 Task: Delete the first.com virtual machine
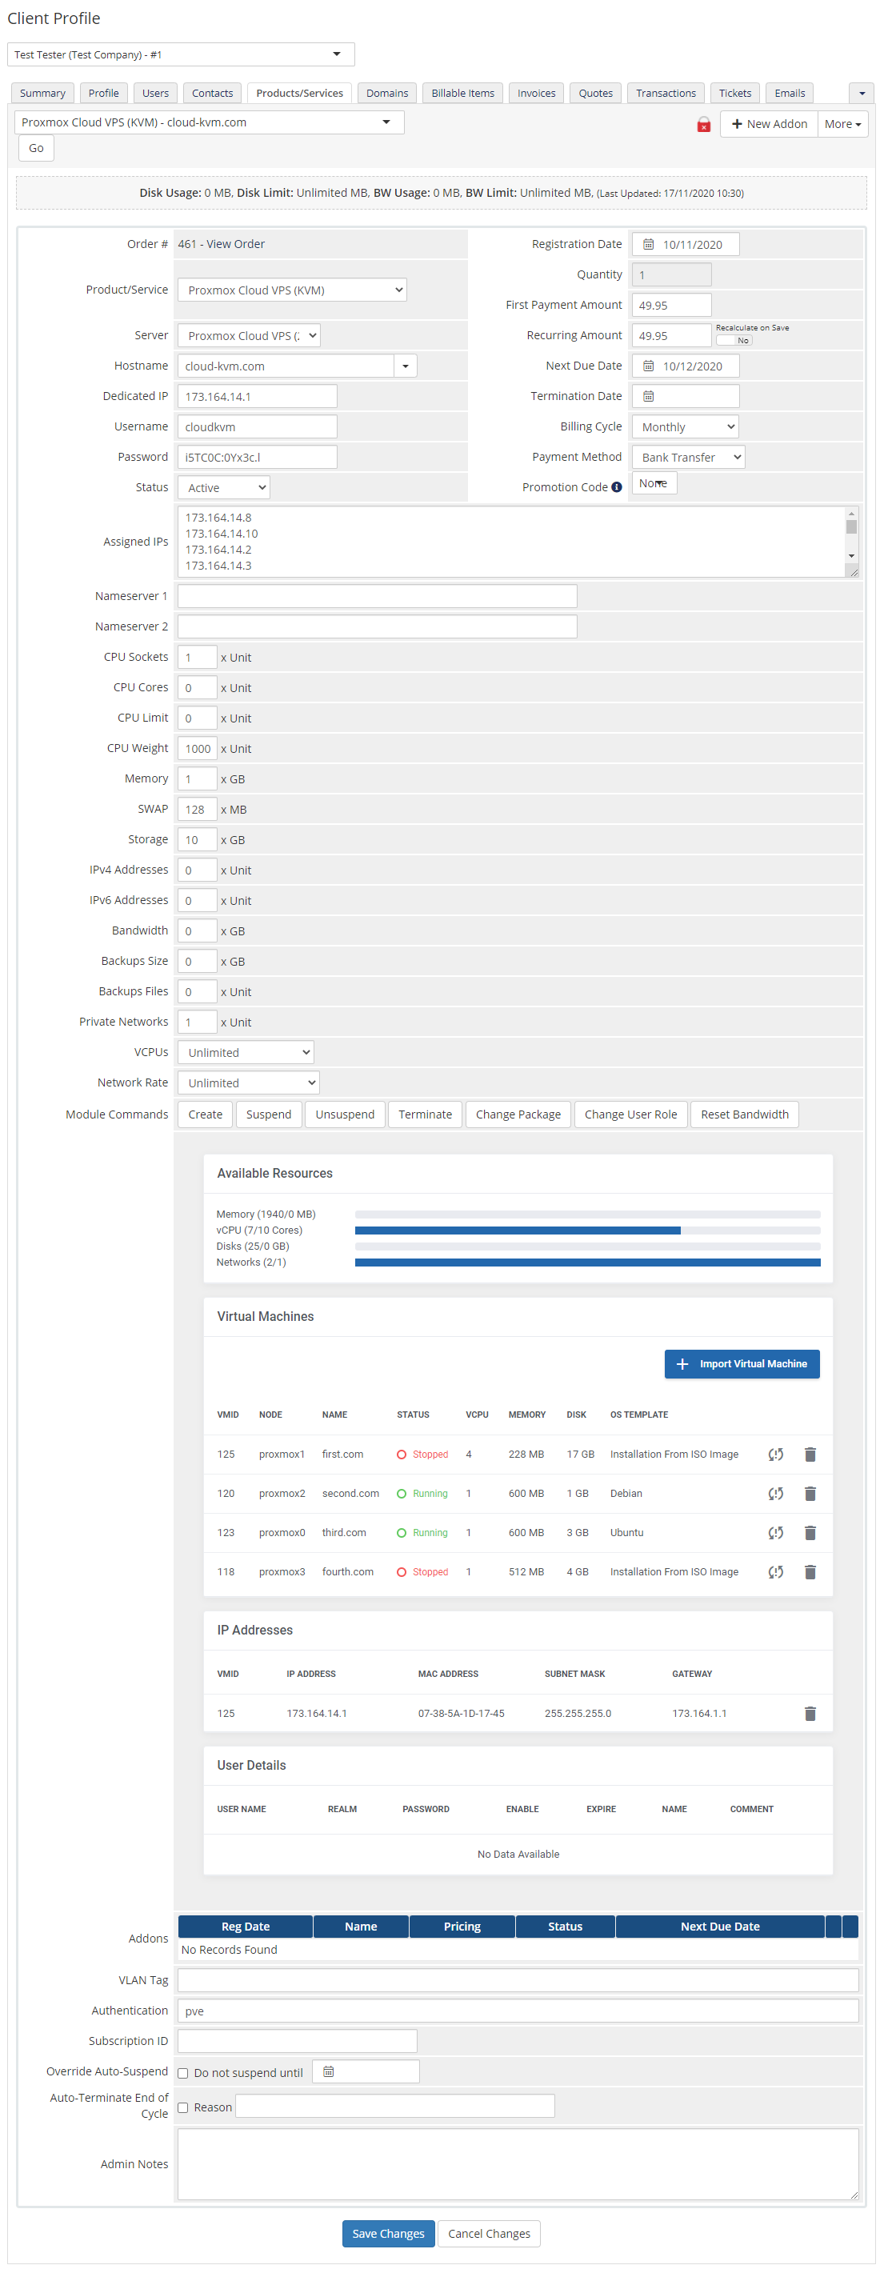(810, 1455)
